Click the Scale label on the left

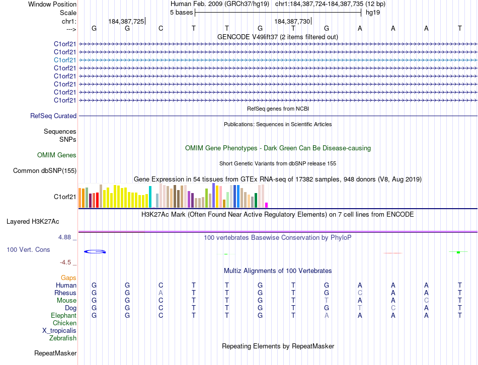pos(68,13)
